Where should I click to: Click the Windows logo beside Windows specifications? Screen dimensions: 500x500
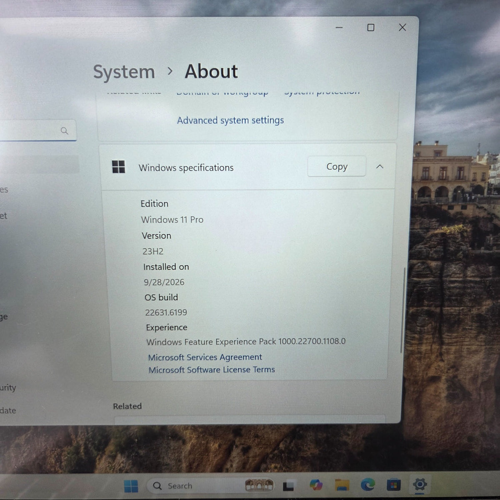pos(119,167)
